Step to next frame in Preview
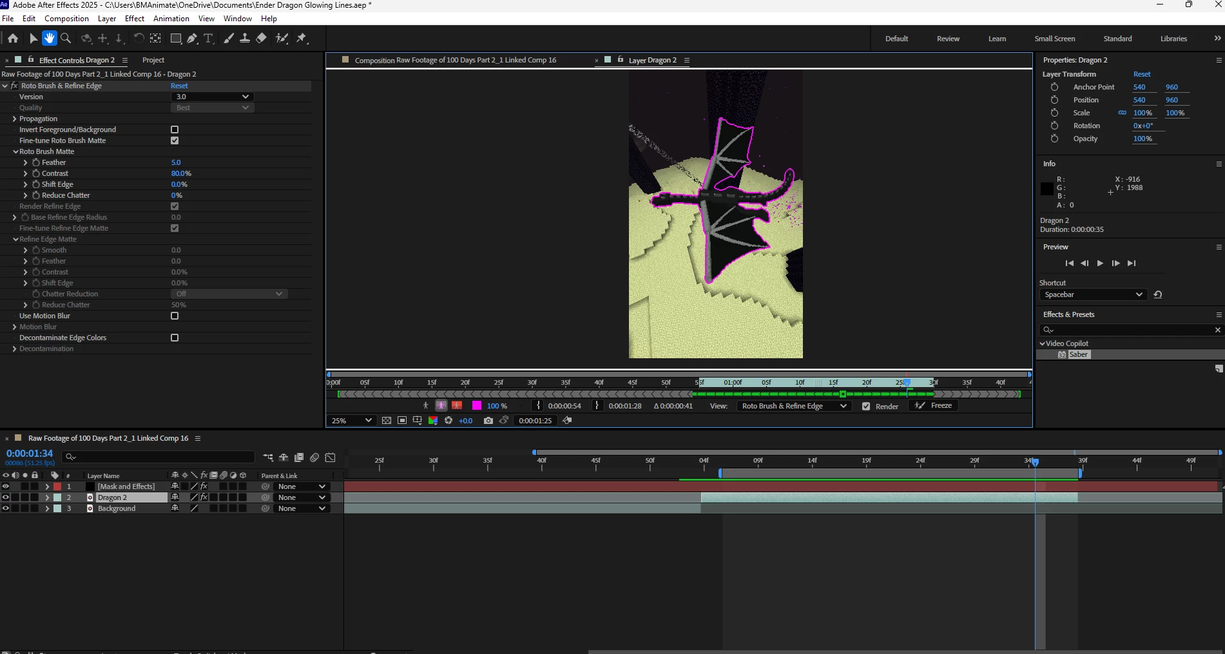This screenshot has width=1225, height=654. click(1116, 263)
